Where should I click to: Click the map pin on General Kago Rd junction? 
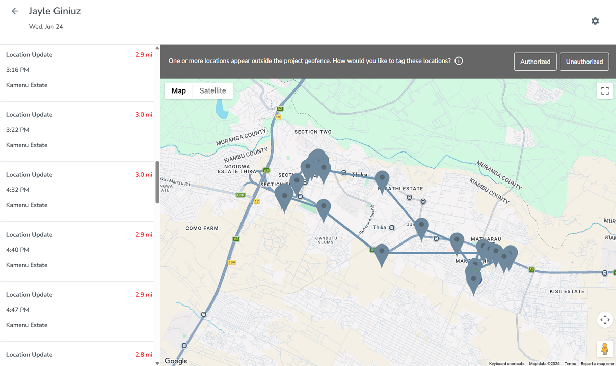tap(382, 256)
